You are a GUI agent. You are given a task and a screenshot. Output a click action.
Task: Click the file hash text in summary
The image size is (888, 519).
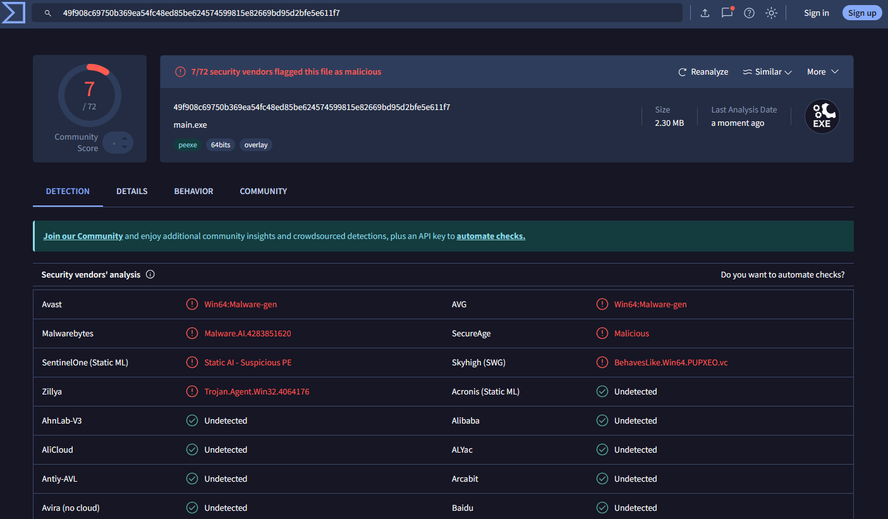click(312, 107)
